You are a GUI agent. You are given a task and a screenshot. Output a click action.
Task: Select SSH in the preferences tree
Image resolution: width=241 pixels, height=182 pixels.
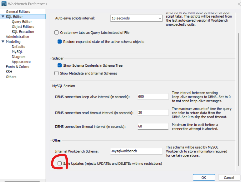9,72
